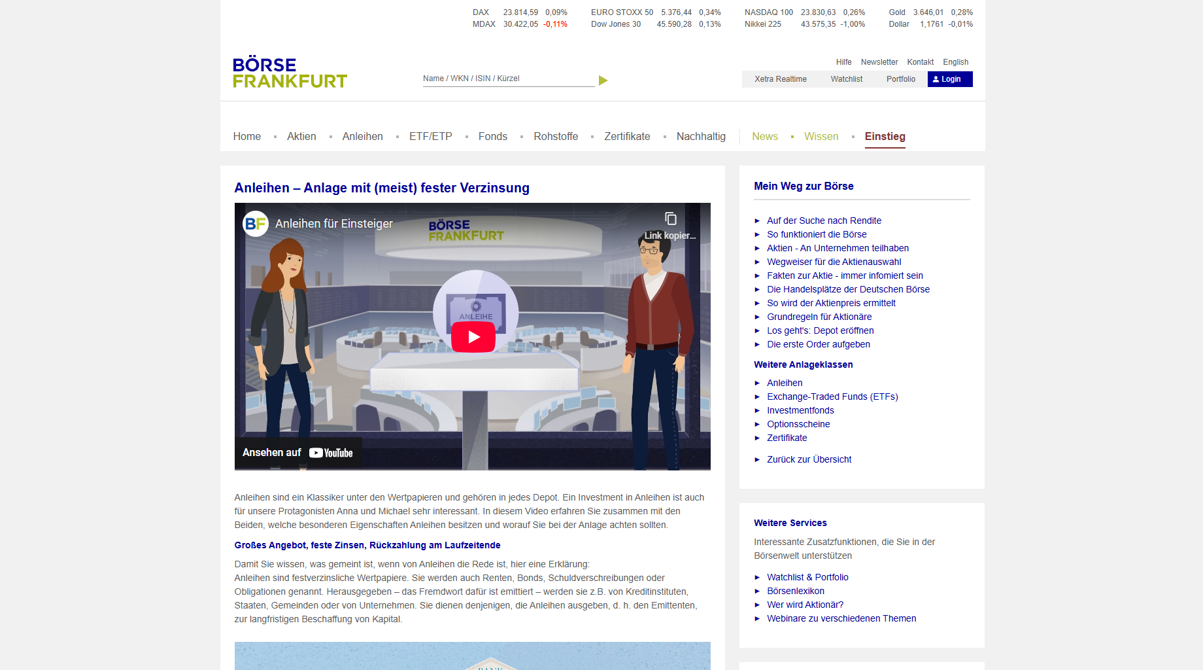Open Exchange-Traded Funds (ETFs) link
This screenshot has height=670, width=1203.
coord(832,397)
